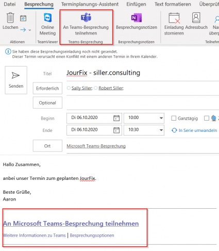Screen dimensions: 219x251
Task: Expand the forward arrow dropdown chevron
Action: [30, 30]
